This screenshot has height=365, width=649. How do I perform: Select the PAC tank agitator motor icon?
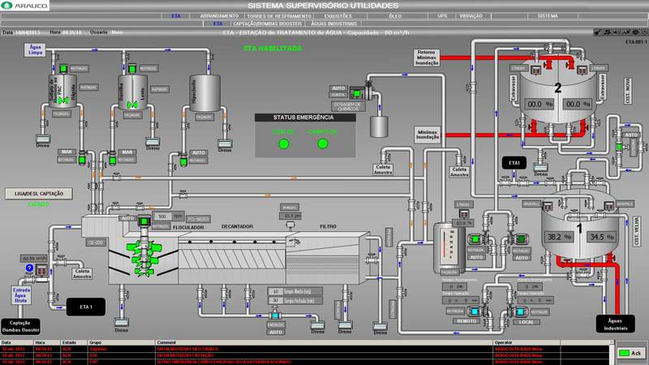pyautogui.click(x=63, y=68)
